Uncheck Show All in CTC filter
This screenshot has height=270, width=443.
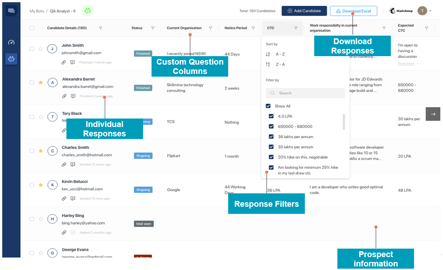pos(268,106)
